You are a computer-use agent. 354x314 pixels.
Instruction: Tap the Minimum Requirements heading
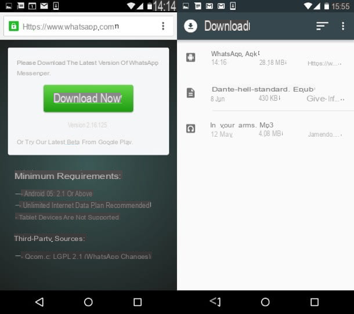click(x=68, y=176)
